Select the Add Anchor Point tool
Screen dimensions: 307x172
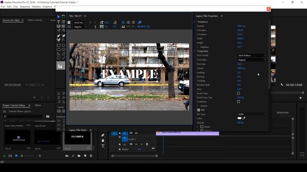(x=59, y=40)
